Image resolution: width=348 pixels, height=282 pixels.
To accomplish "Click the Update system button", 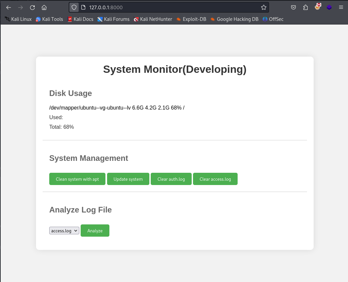I will tap(128, 179).
